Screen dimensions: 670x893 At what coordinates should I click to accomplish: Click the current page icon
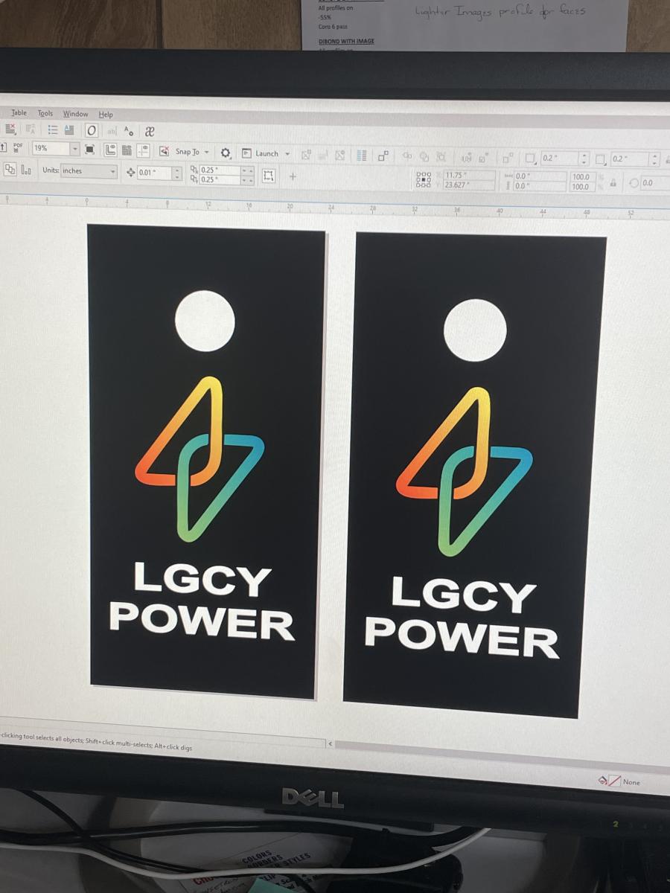[x=26, y=170]
